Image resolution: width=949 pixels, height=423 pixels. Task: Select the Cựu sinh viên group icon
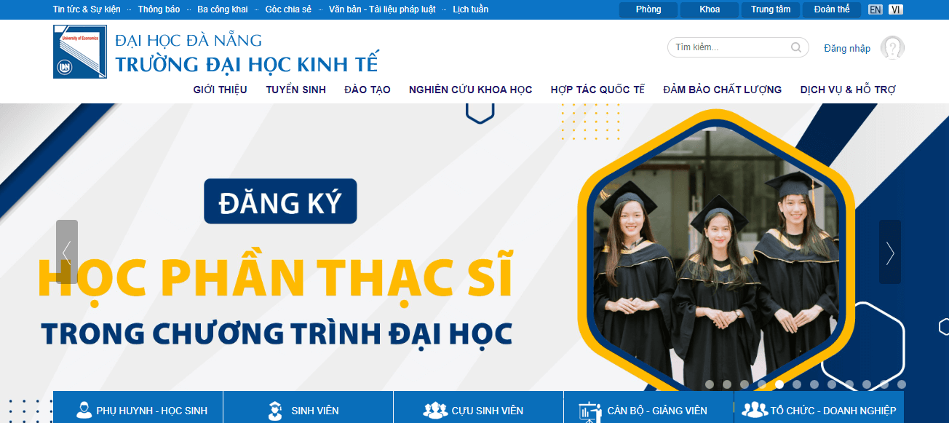(x=435, y=410)
